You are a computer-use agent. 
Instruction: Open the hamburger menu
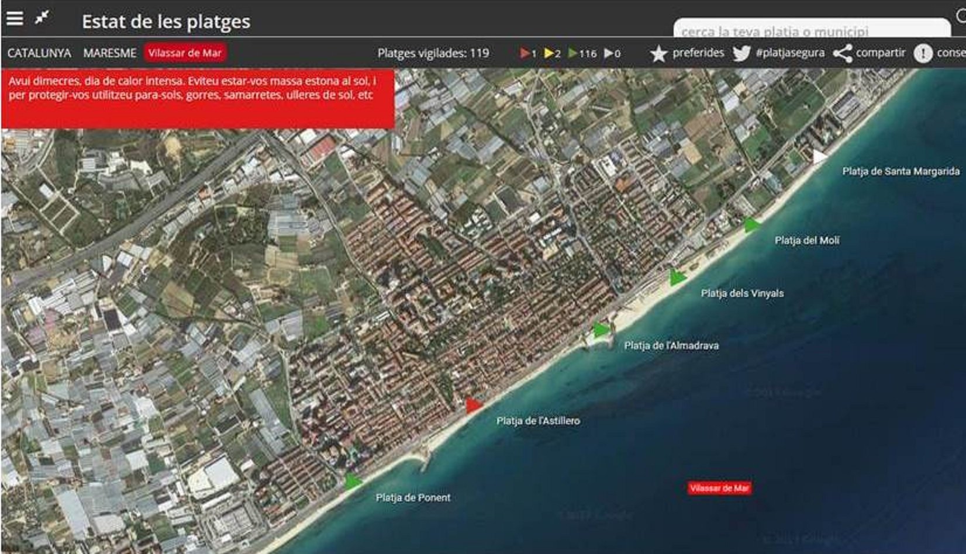tap(15, 18)
